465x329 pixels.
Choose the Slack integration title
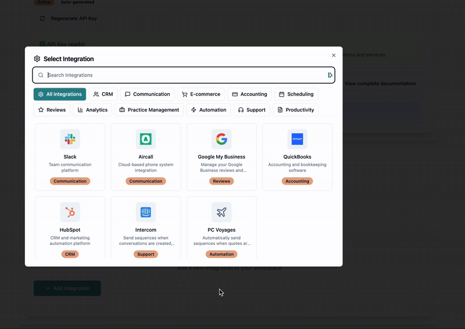coord(70,157)
